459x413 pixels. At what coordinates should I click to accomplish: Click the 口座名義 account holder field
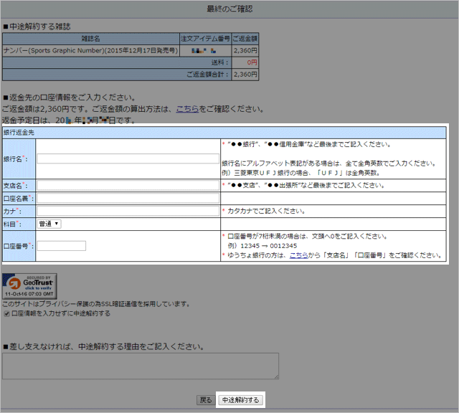(128, 198)
